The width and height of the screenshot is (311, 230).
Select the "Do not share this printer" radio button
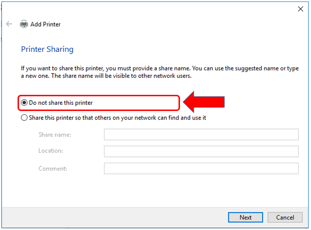24,102
